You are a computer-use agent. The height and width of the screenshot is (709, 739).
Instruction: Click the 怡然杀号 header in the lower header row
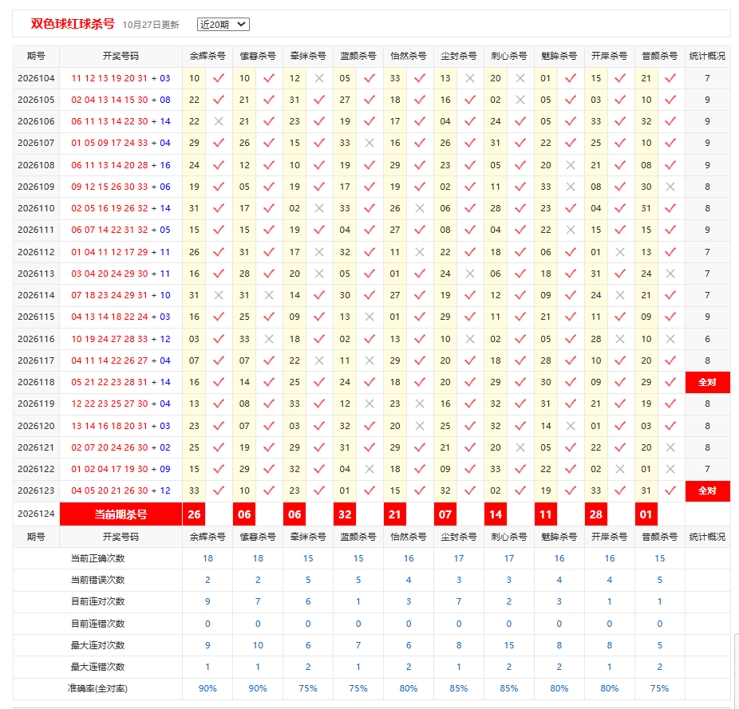(x=409, y=537)
